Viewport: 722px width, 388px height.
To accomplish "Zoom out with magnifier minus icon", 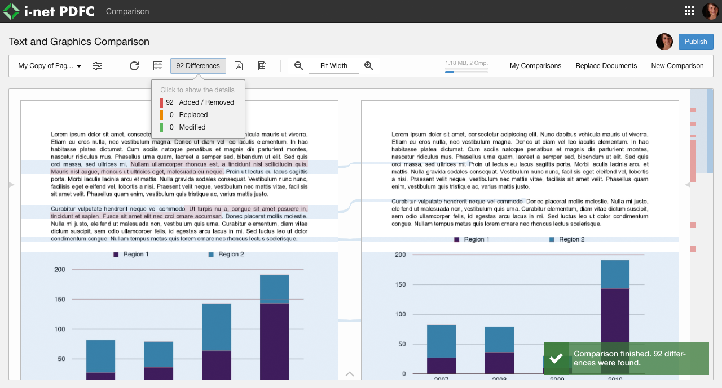I will pyautogui.click(x=299, y=66).
